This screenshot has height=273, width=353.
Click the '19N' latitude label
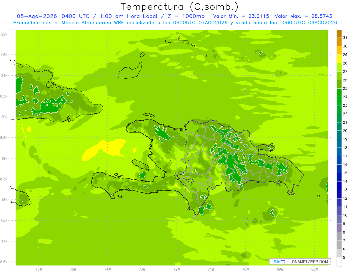(4, 158)
